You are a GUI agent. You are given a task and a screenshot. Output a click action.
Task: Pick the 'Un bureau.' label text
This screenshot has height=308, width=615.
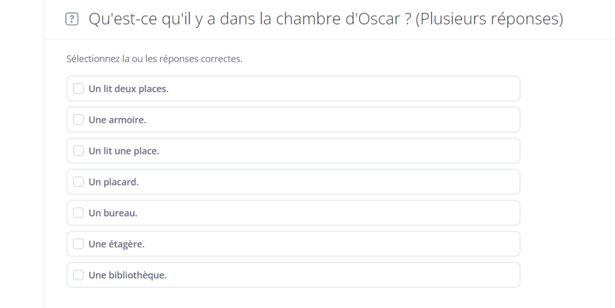113,213
